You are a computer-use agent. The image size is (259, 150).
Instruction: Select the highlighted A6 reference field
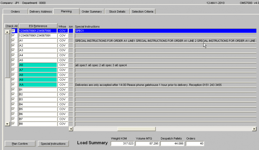click(x=38, y=65)
